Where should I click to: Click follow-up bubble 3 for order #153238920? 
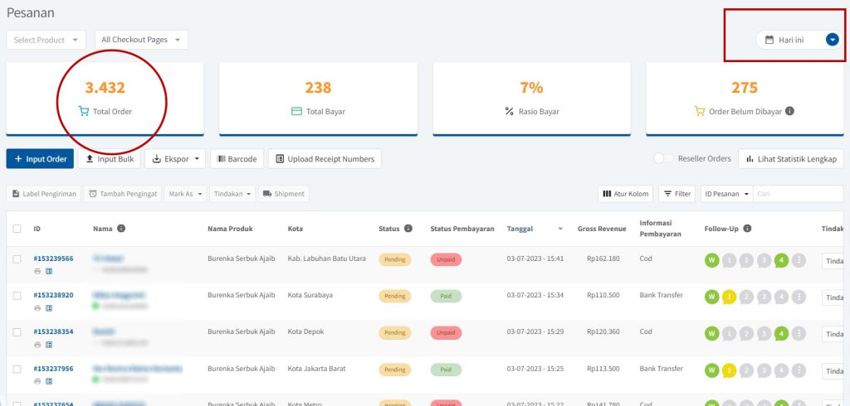click(764, 297)
